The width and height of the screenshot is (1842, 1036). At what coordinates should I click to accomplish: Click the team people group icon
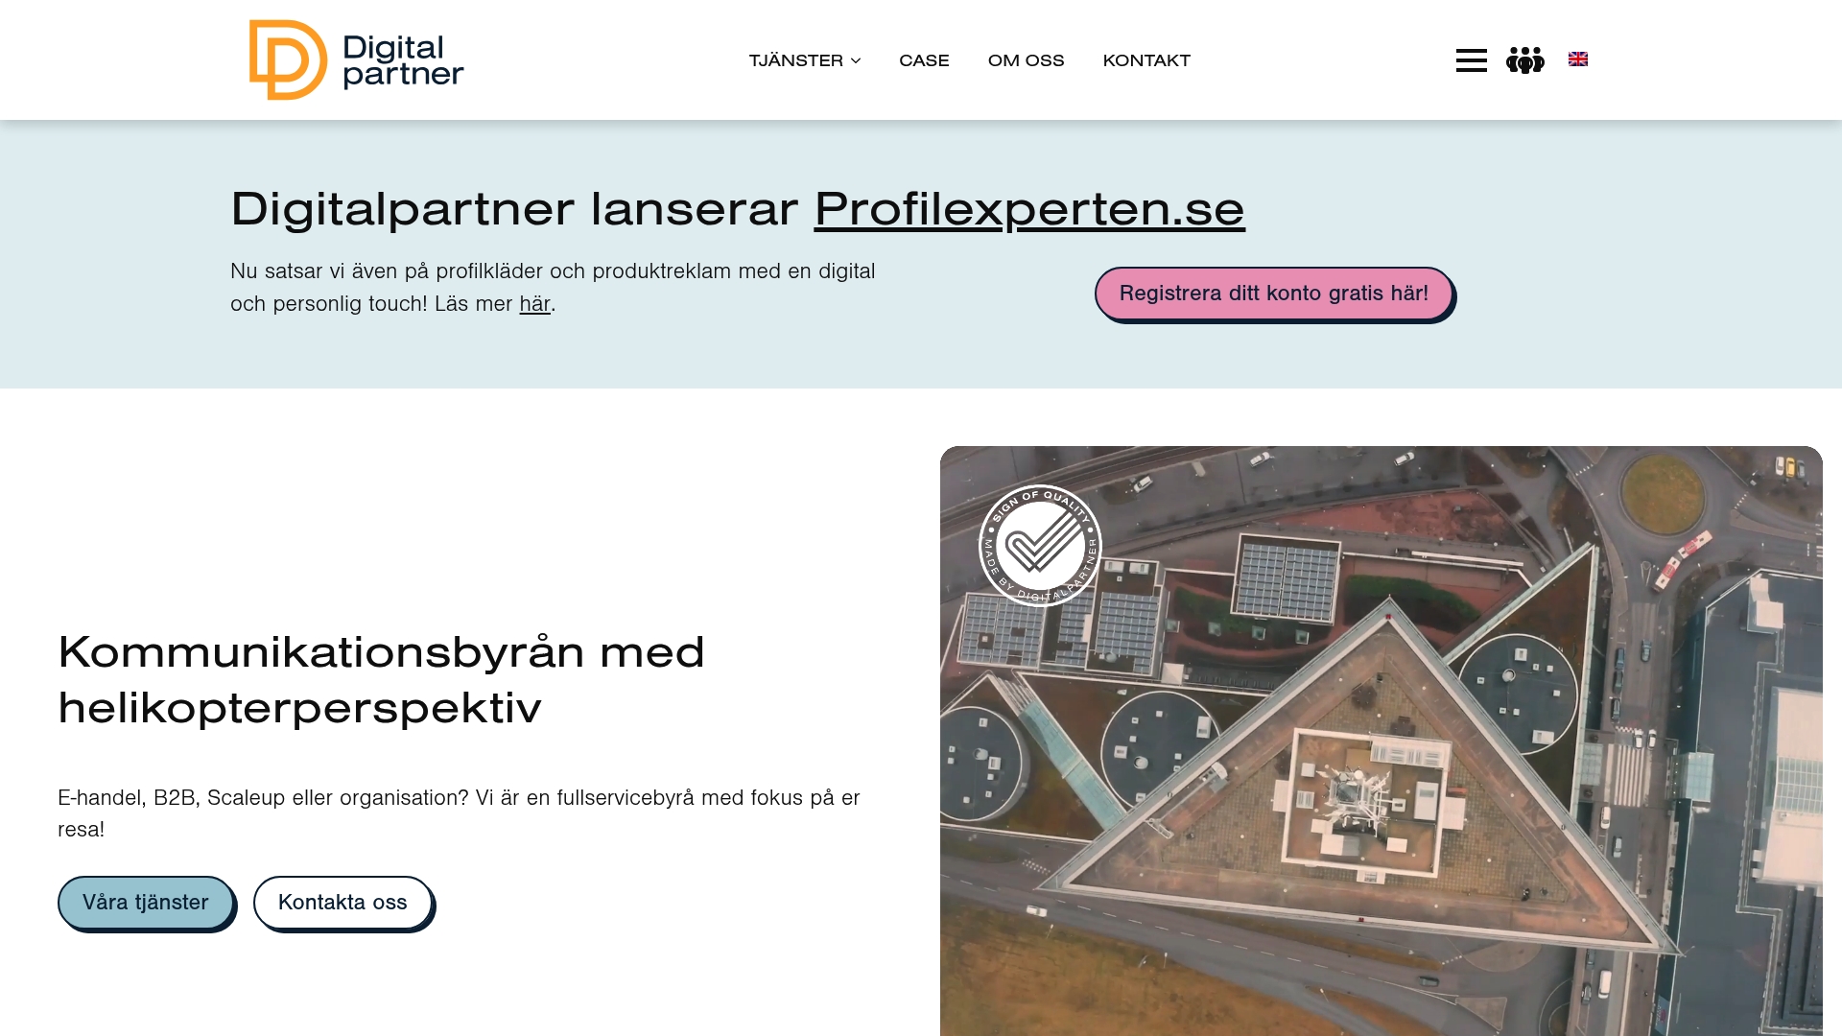coord(1524,60)
